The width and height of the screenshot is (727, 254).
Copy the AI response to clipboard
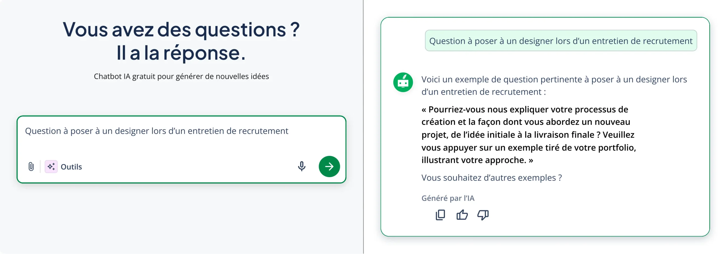440,215
